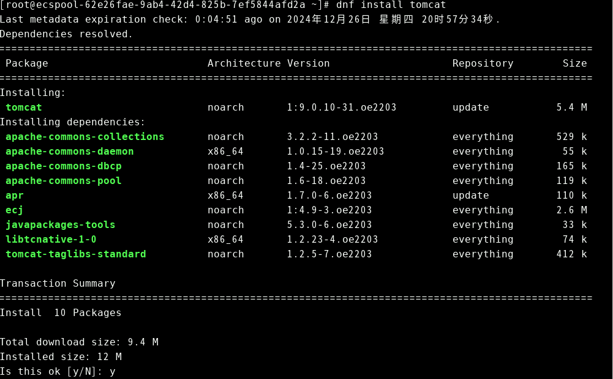Click the 'Transaction Summary' heading
The height and width of the screenshot is (379, 613).
tap(58, 284)
